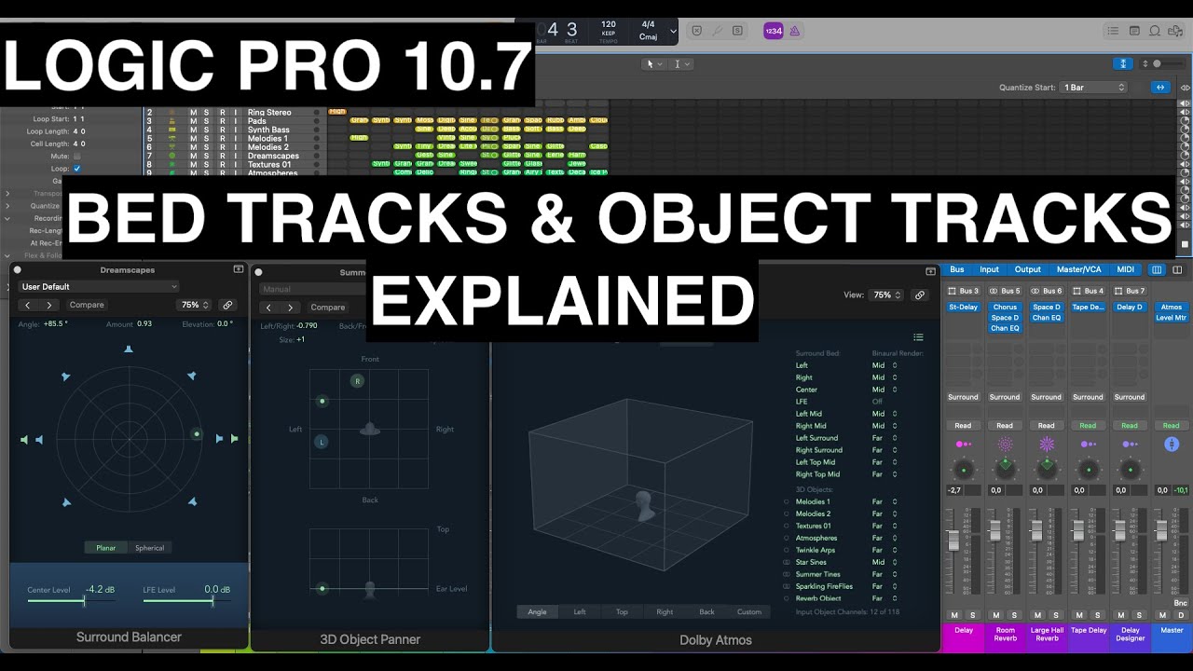
Task: Click the purple burst icon on Large Hall Reverb
Action: coord(1047,445)
